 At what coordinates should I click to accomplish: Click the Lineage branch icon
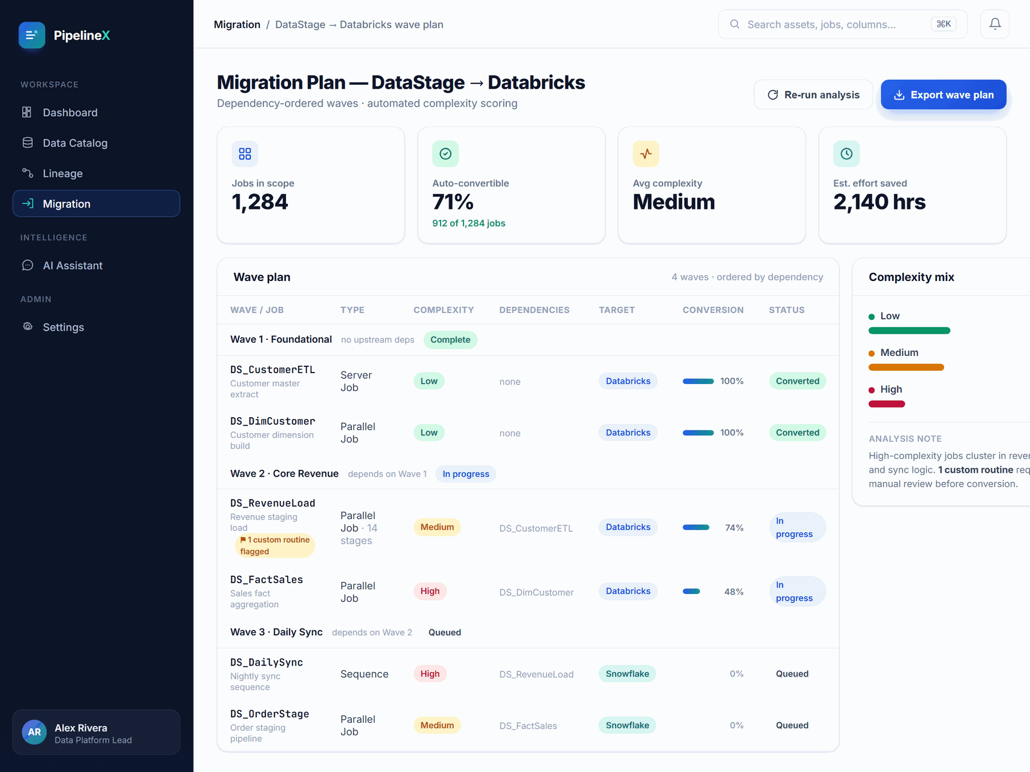[27, 173]
